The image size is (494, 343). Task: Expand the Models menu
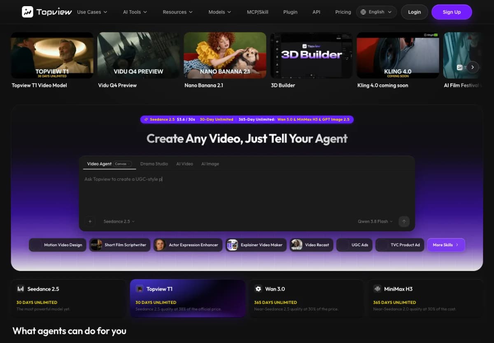(x=219, y=12)
